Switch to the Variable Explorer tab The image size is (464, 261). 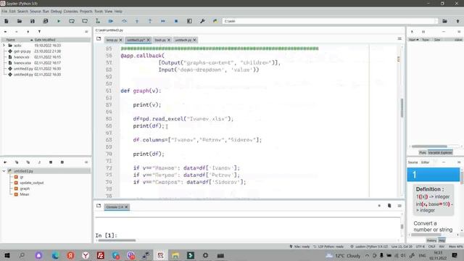coord(440,153)
